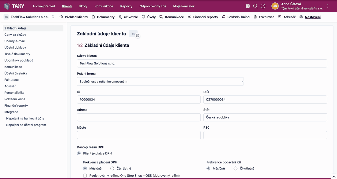Viewport: 337px width, 179px height.
Task: Open the Fakturace client section
Action: click(x=264, y=17)
